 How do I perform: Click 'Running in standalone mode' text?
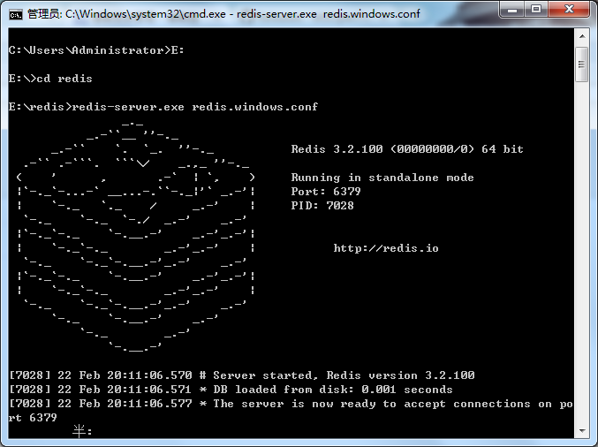pos(382,178)
